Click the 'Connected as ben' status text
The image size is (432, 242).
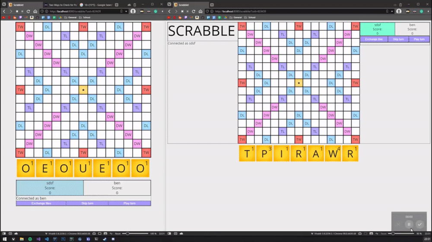click(31, 198)
